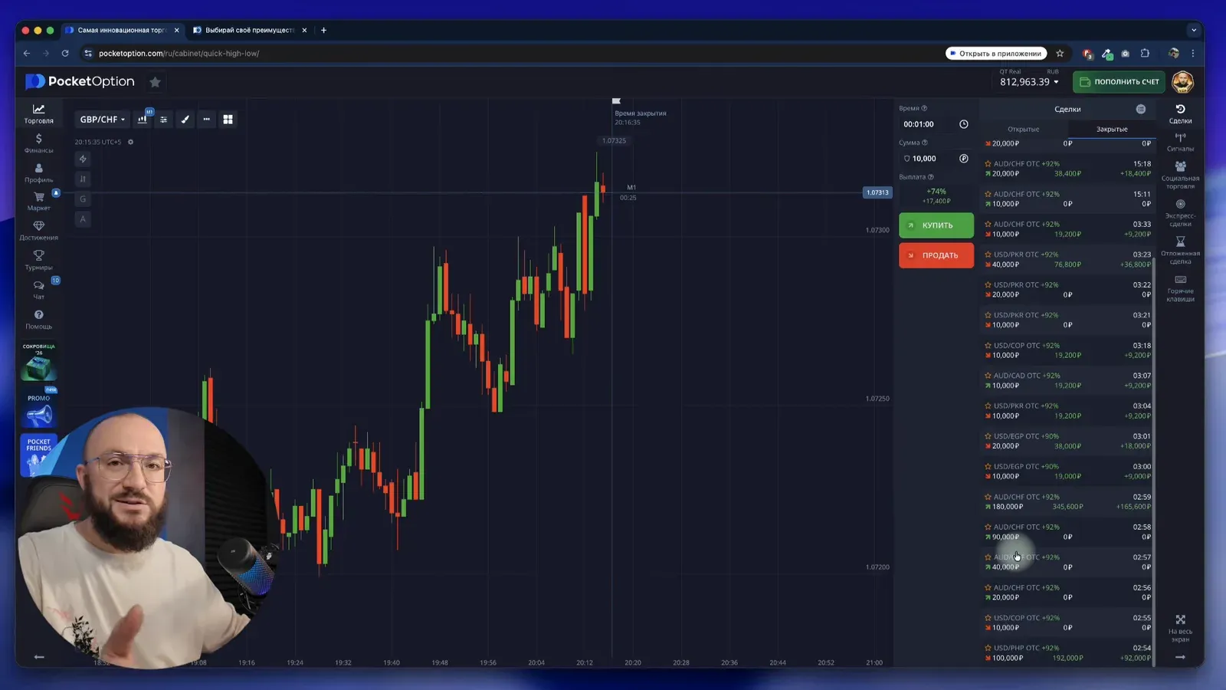This screenshot has height=690, width=1226.
Task: Click the trade time field 00:01:00
Action: [x=936, y=124]
